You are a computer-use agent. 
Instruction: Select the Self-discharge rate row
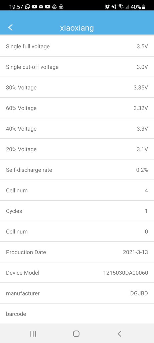click(x=77, y=170)
